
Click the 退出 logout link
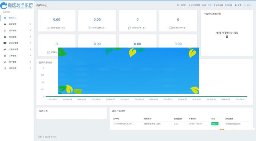pos(248,5)
